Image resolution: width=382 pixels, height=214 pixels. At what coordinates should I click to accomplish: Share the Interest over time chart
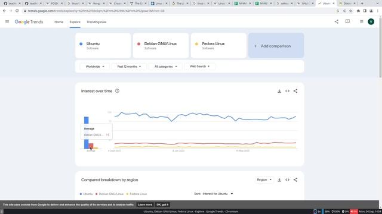pyautogui.click(x=295, y=91)
